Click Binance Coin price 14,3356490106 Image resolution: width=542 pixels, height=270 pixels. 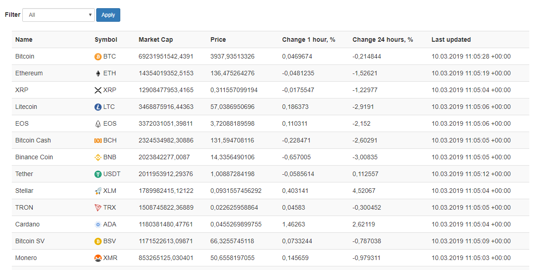pos(232,157)
